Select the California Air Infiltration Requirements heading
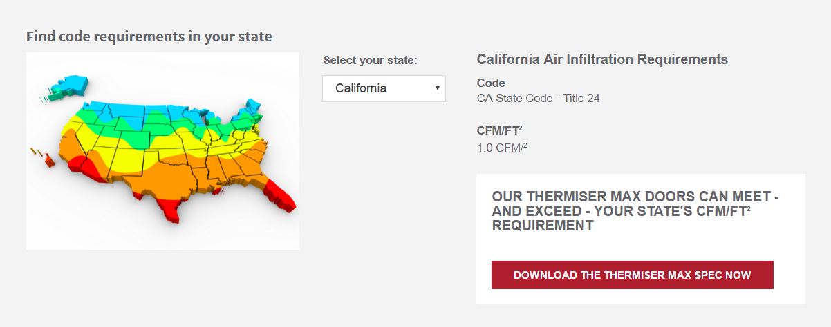This screenshot has width=831, height=327. click(x=602, y=59)
